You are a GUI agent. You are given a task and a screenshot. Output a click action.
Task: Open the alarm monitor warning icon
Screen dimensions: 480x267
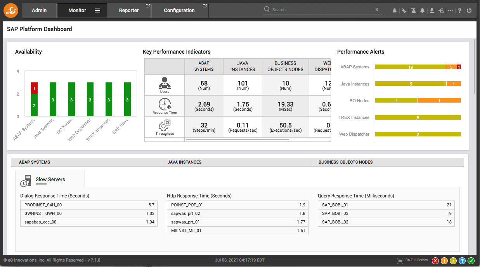(413, 11)
